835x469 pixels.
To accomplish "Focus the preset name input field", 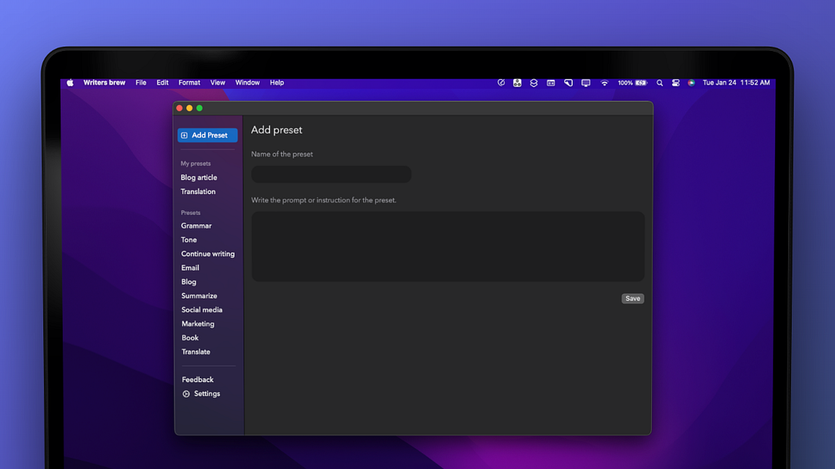I will (331, 174).
